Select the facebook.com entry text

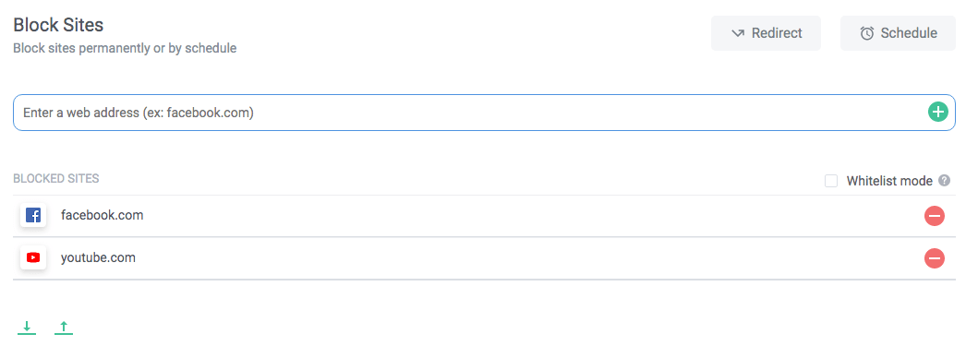[x=103, y=216]
